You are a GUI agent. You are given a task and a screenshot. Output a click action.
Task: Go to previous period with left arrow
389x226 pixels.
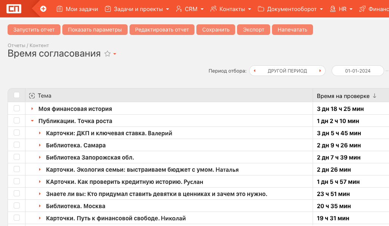[x=255, y=71]
